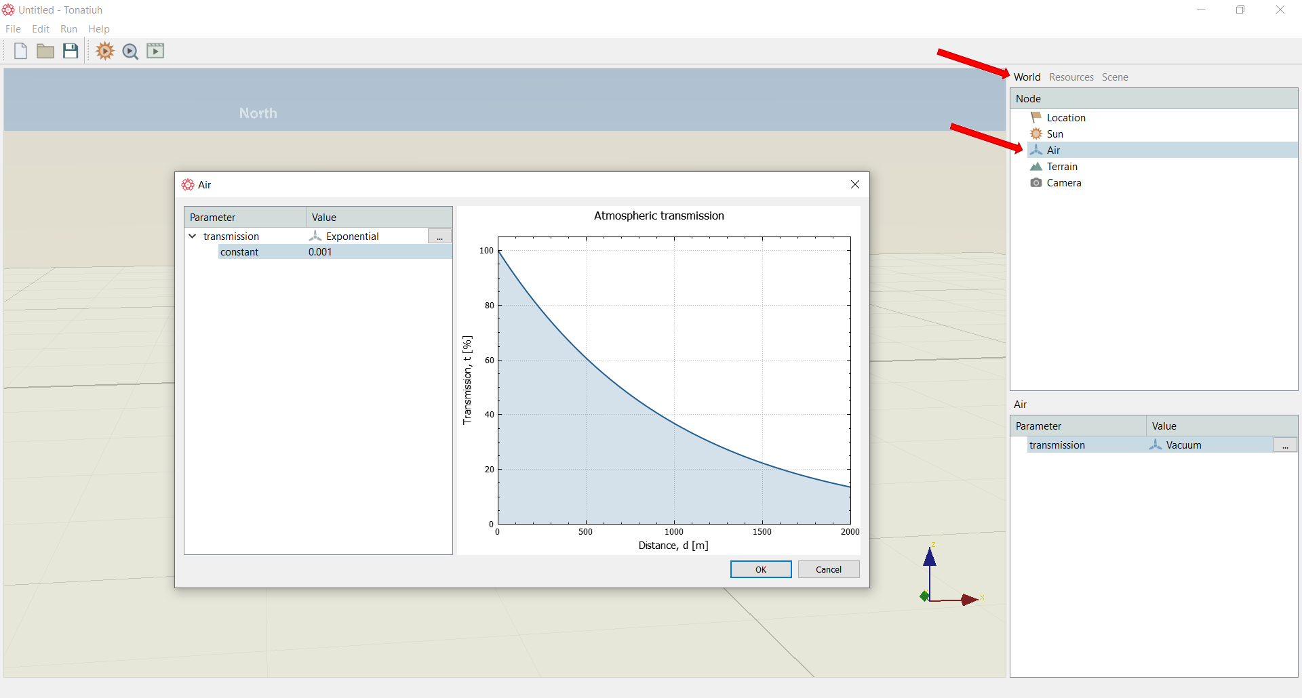This screenshot has width=1302, height=698.
Task: Click the Tonatiuh app icon in the title bar
Action: tap(8, 9)
